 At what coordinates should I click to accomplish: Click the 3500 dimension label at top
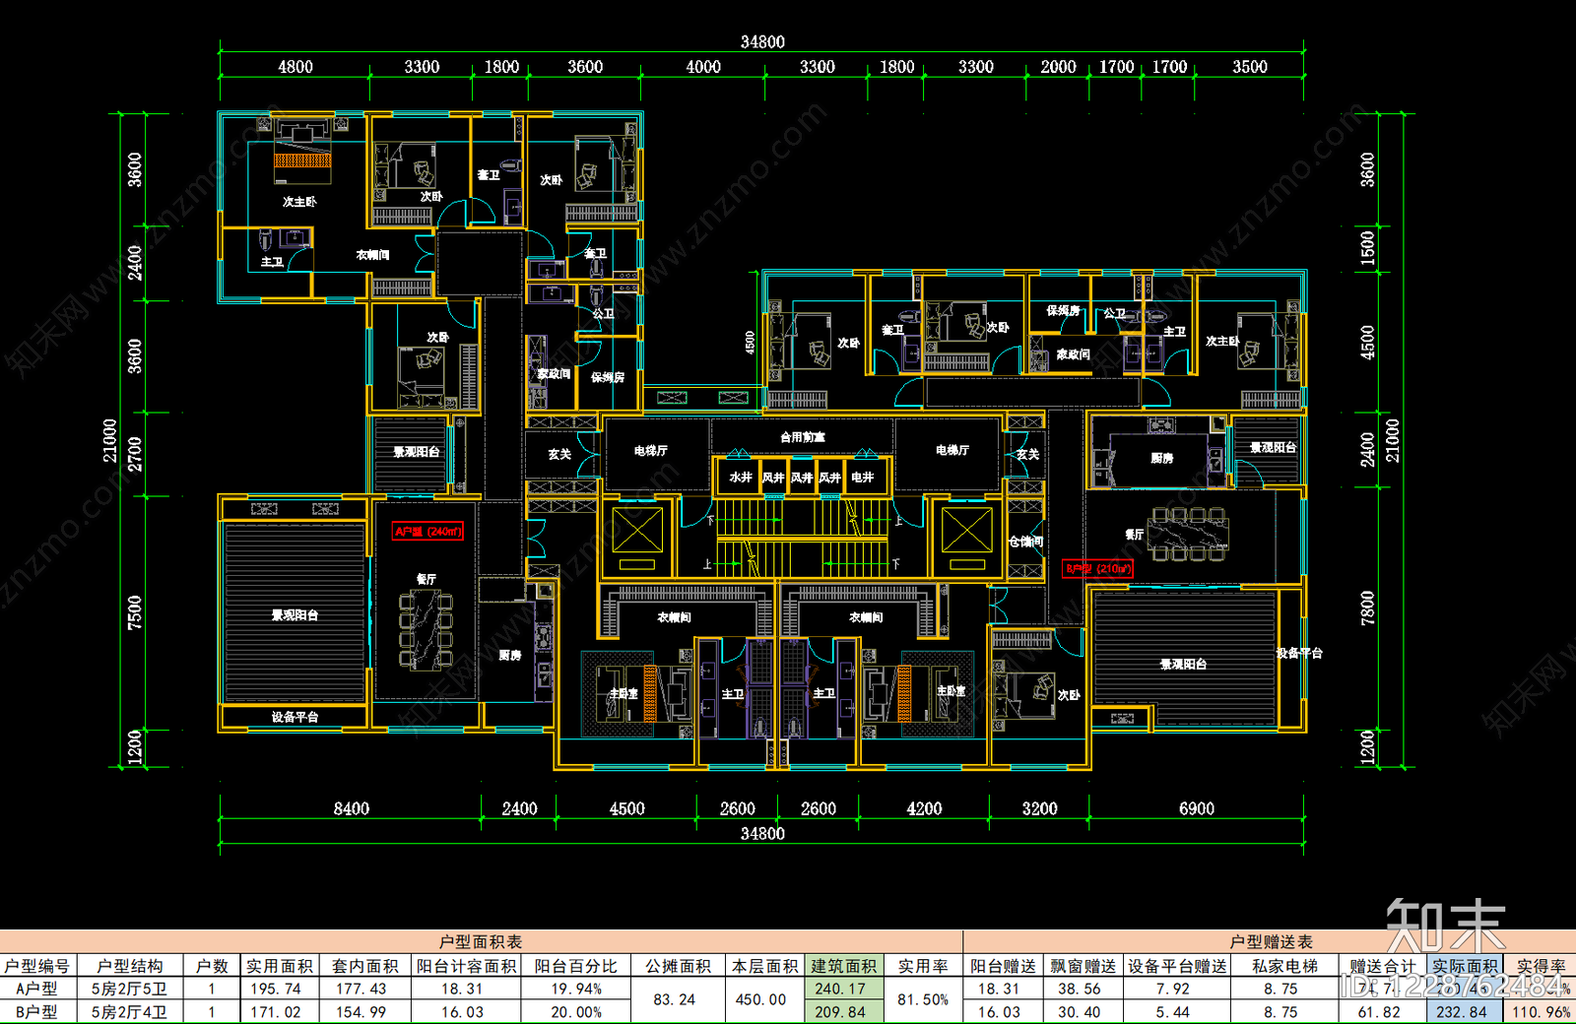tap(1249, 67)
